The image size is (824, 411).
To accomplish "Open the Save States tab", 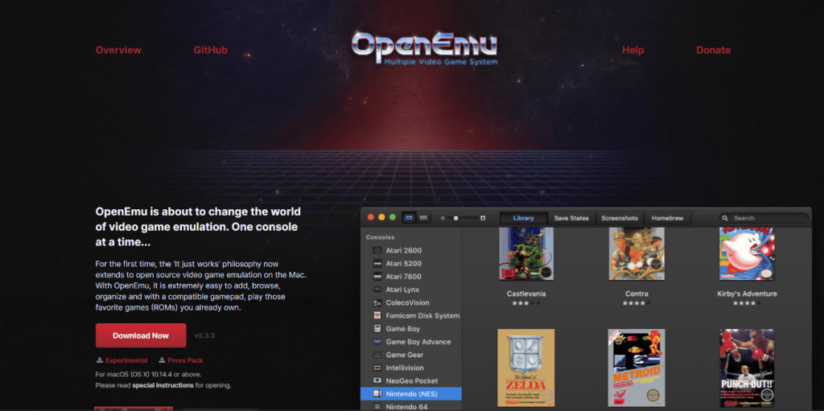I will point(571,218).
